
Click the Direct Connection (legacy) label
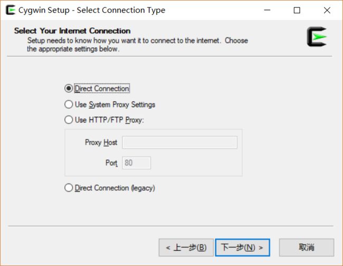[x=115, y=188]
